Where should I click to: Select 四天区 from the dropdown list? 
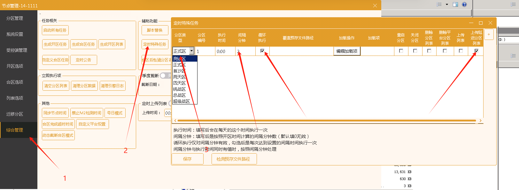[185, 83]
